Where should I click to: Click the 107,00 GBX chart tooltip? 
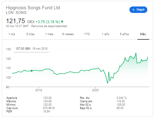[x=31, y=49]
